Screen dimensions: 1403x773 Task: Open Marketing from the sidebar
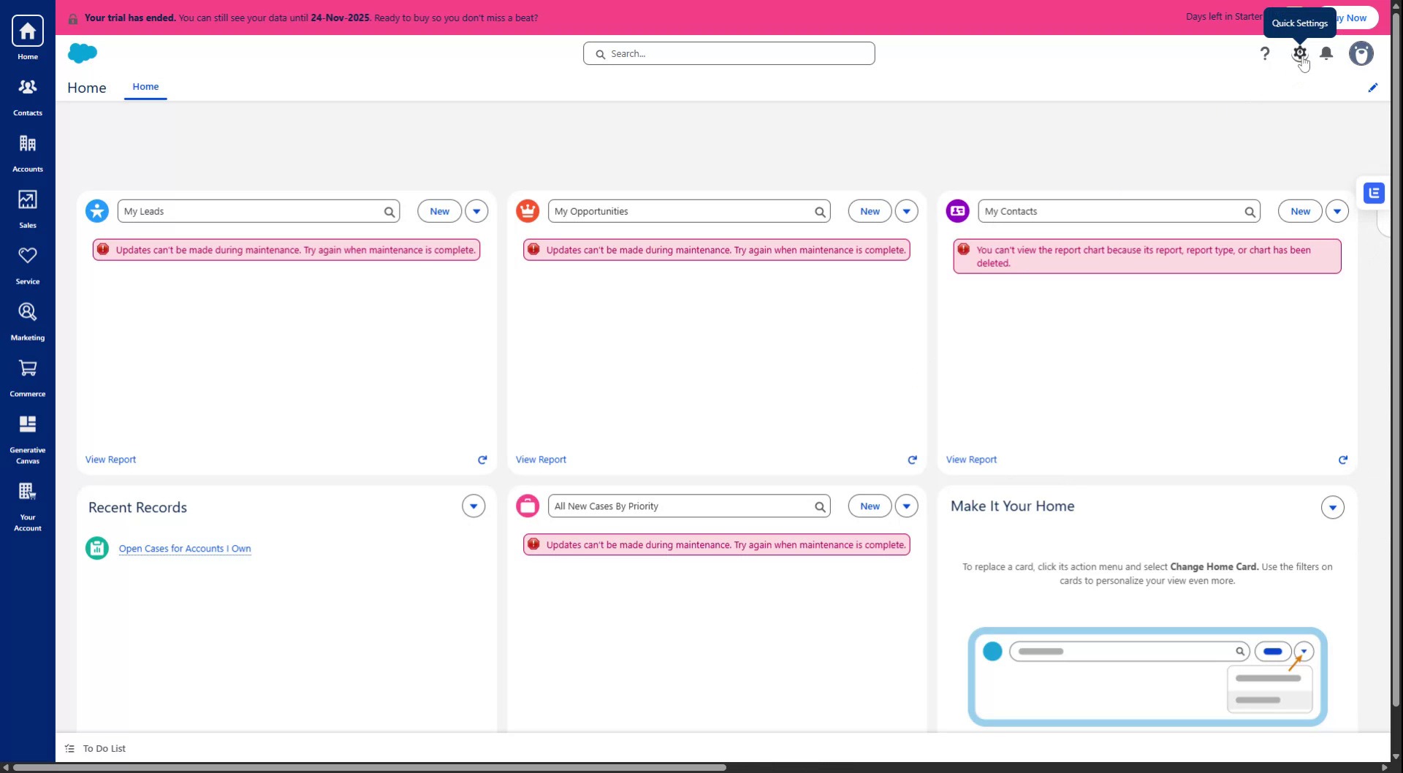pyautogui.click(x=27, y=320)
